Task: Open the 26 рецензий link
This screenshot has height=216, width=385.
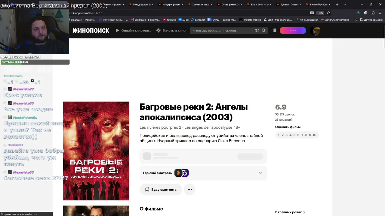Action: 284,120
